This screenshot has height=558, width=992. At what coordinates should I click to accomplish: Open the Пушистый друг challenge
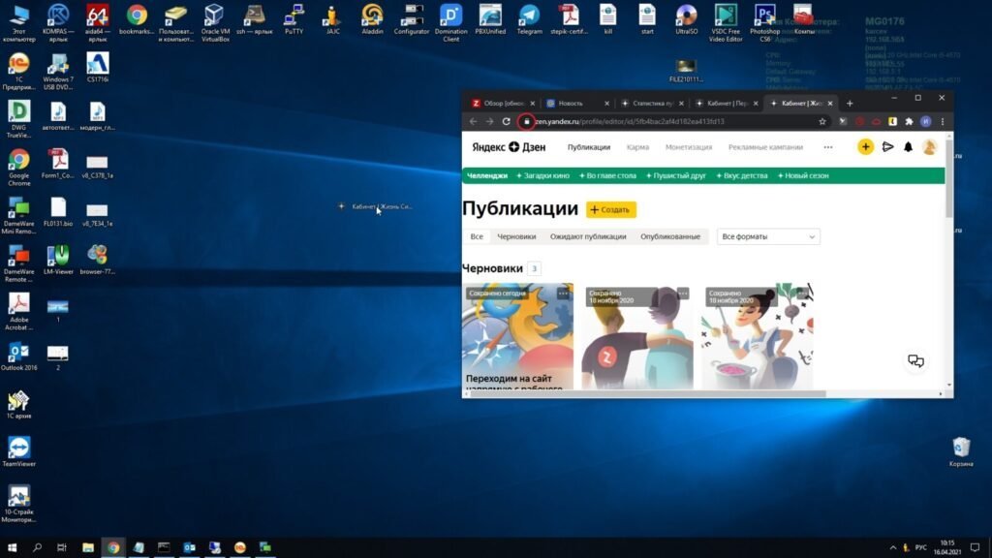click(x=676, y=176)
